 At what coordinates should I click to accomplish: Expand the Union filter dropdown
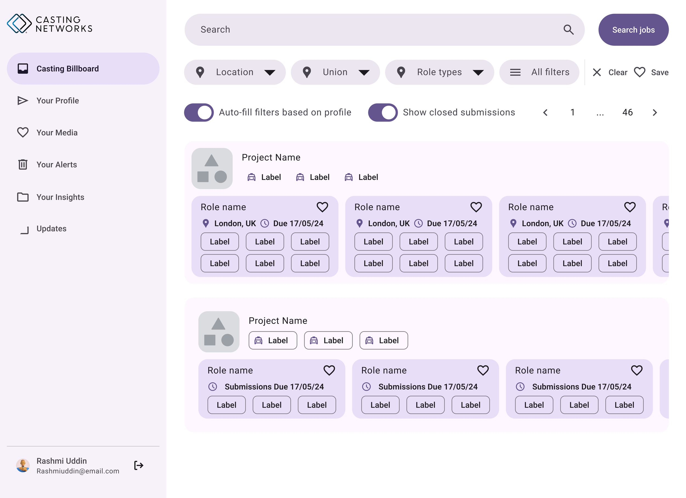tap(335, 72)
